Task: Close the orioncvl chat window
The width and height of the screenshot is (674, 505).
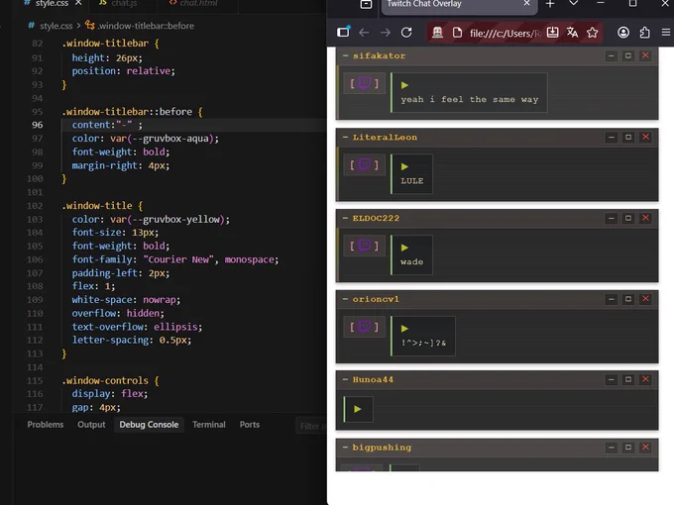Action: click(x=645, y=299)
